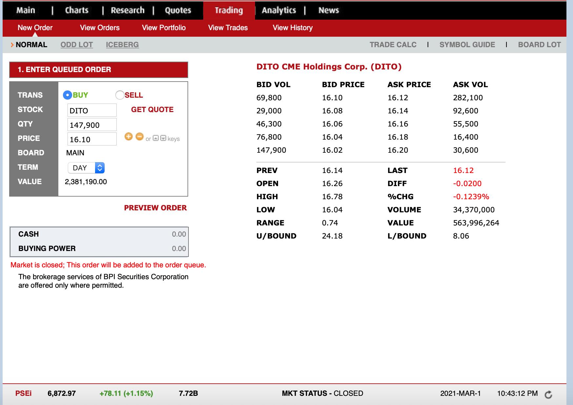
Task: Click the DITO CME Holdings Corp. heading
Action: click(329, 67)
